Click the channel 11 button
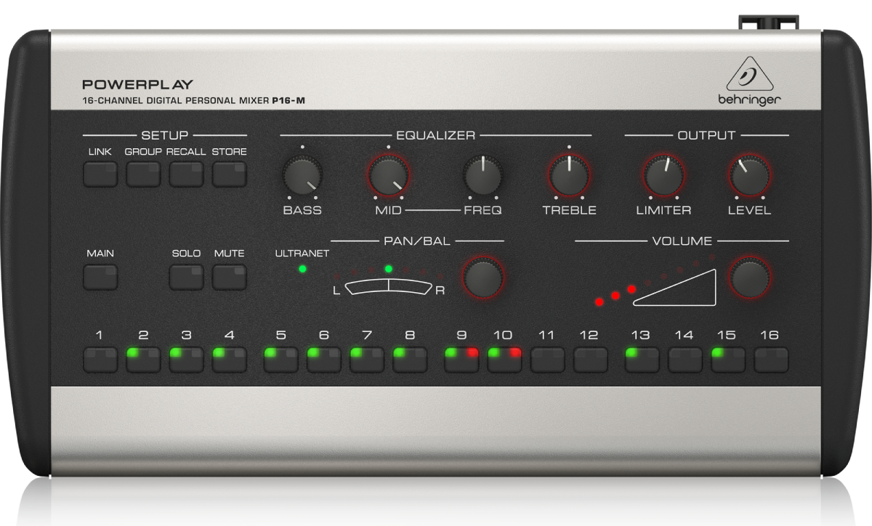 tap(547, 360)
